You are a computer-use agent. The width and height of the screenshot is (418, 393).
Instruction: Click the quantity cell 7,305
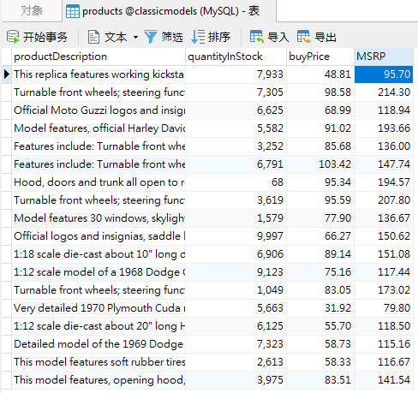coord(236,92)
